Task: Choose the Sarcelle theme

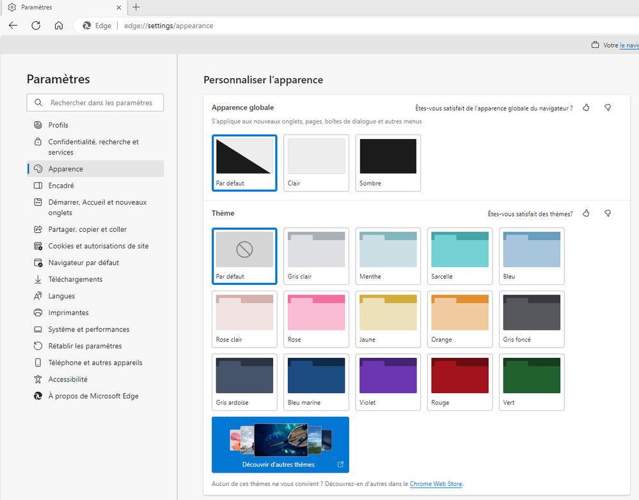Action: pyautogui.click(x=460, y=255)
